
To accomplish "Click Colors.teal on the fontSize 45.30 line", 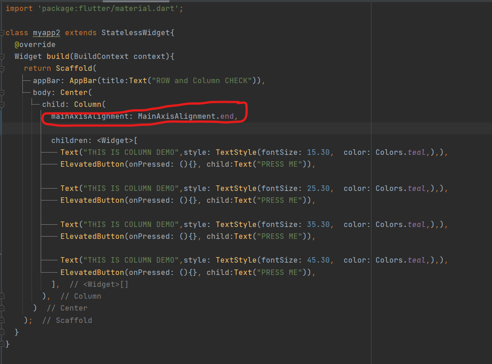I will pos(400,260).
